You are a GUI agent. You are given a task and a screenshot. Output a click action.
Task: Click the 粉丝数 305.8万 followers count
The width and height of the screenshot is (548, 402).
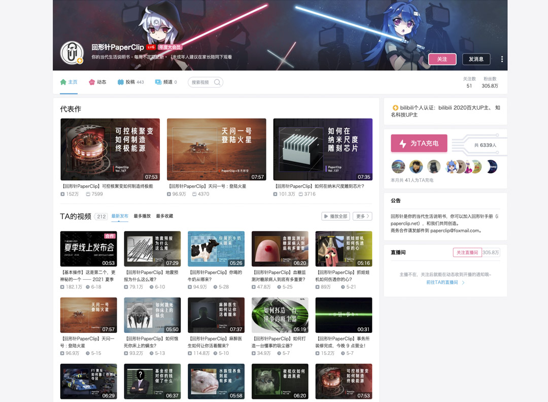coord(490,83)
